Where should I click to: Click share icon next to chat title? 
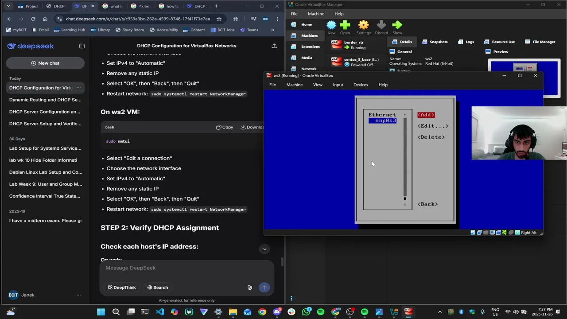tap(274, 46)
